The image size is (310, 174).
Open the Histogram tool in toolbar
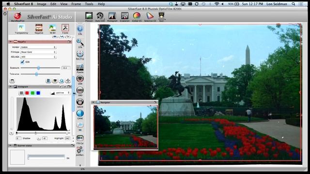pyautogui.click(x=112, y=17)
